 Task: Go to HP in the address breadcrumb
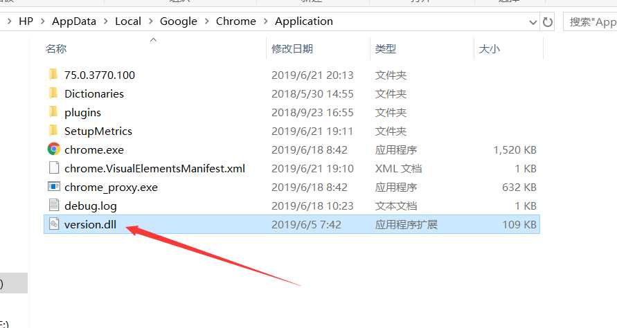26,21
